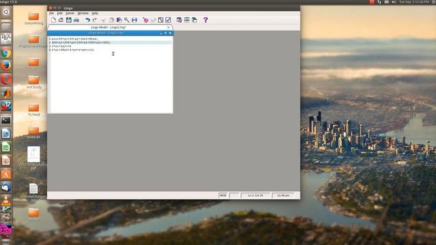Screen dimensions: 436x245
Task: Open the TeX editor dock icon
Action: click(6, 38)
